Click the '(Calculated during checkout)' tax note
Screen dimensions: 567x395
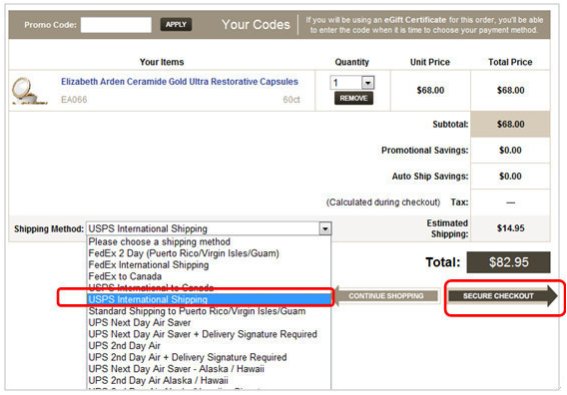[383, 202]
